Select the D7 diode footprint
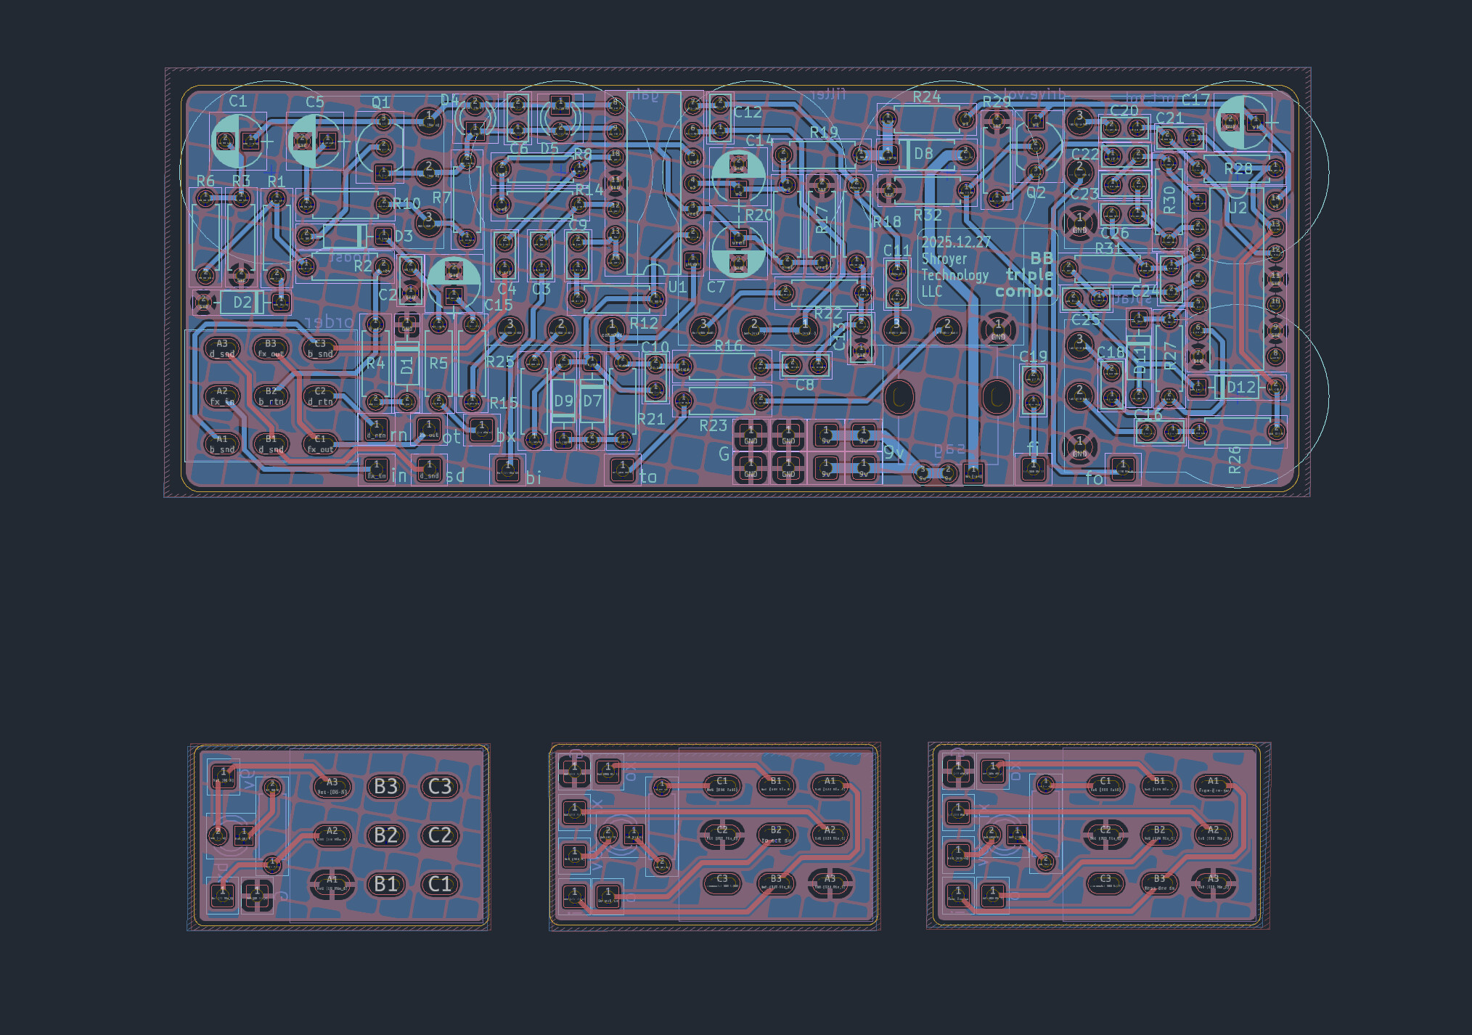1472x1035 pixels. point(592,401)
